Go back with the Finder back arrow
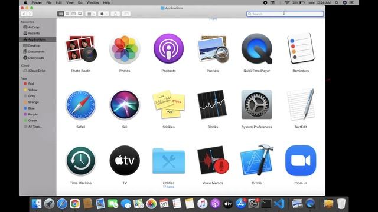 coord(24,14)
